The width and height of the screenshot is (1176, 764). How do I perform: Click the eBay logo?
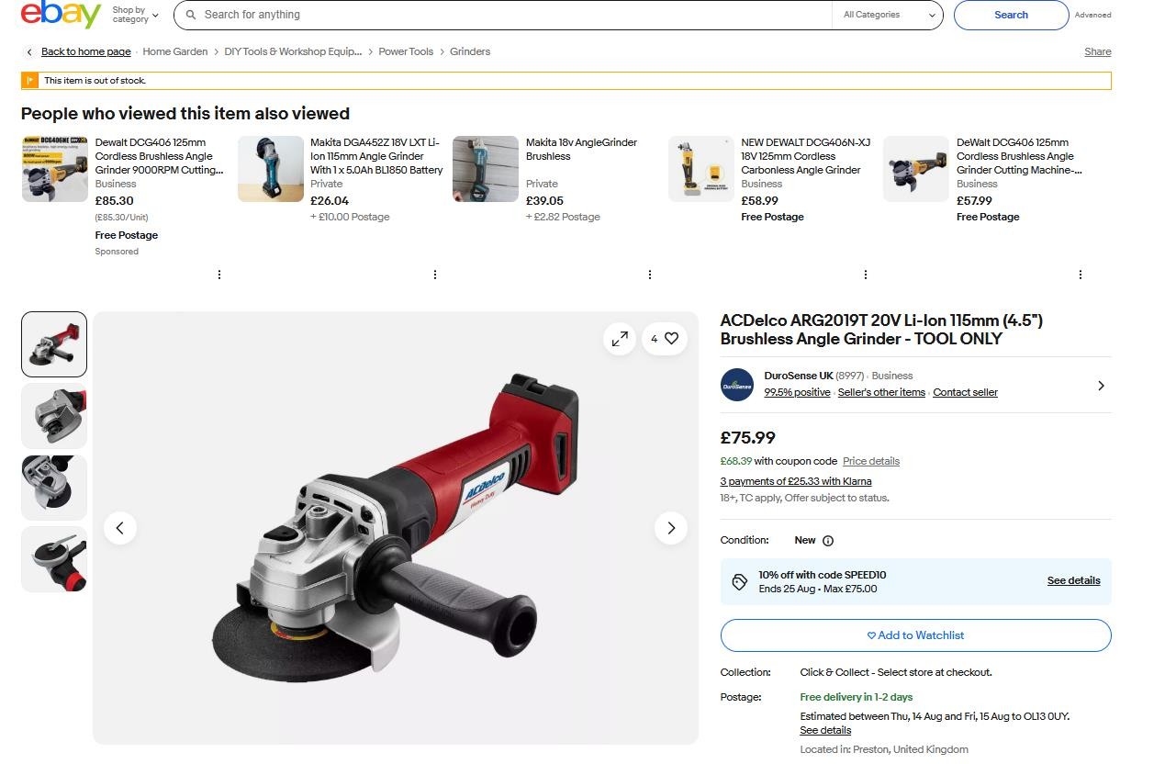(x=61, y=14)
